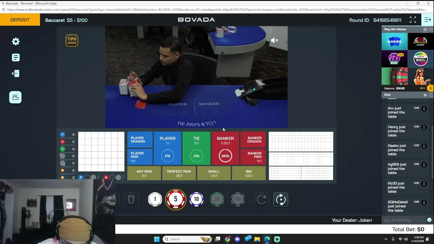Go to next mini games page arrow
The image size is (434, 244).
430,88
